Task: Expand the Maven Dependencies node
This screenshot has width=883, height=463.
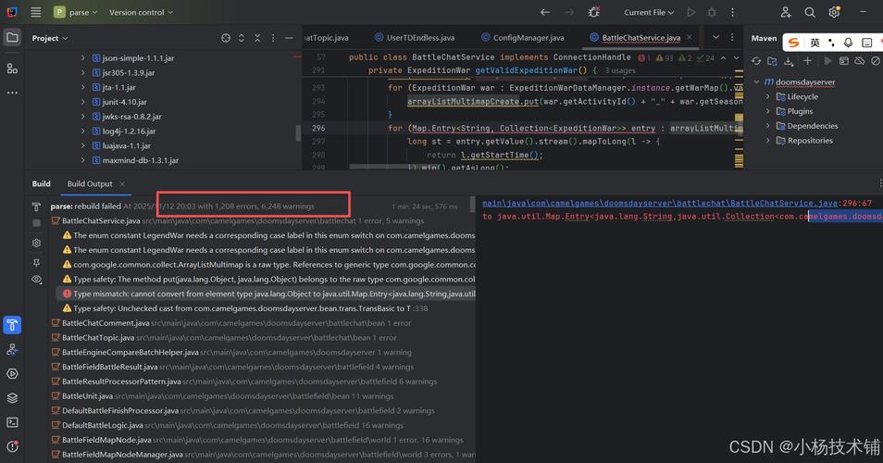Action: pyautogui.click(x=767, y=126)
